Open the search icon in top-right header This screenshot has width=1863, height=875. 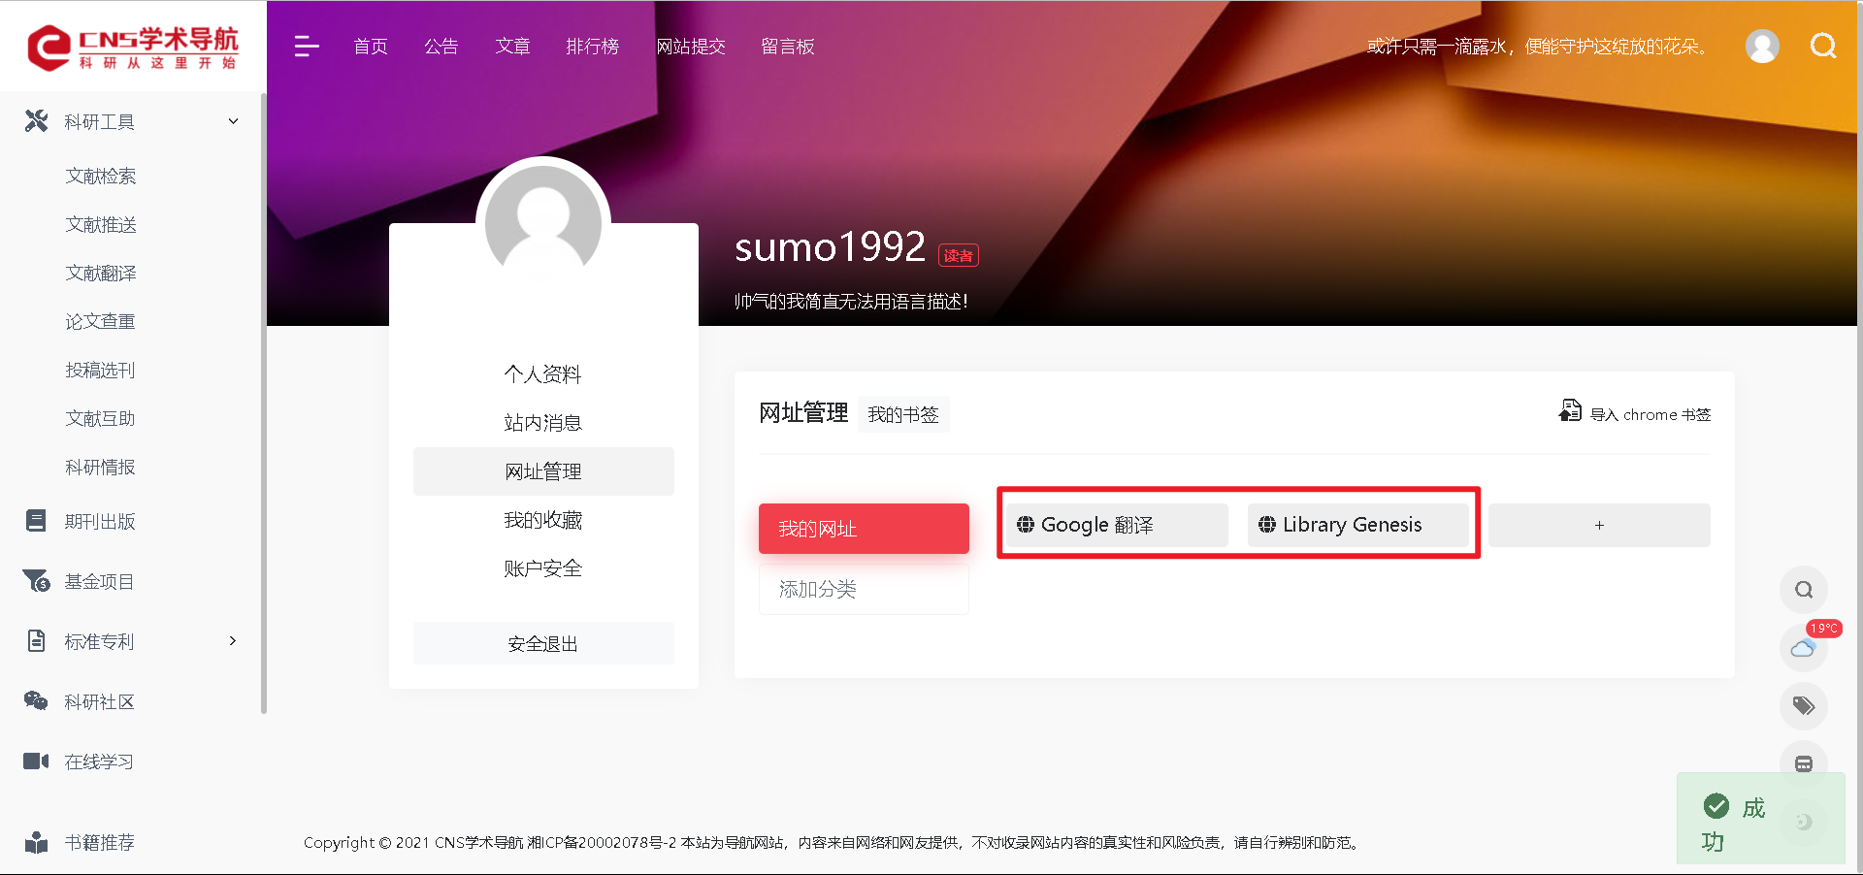(1823, 46)
